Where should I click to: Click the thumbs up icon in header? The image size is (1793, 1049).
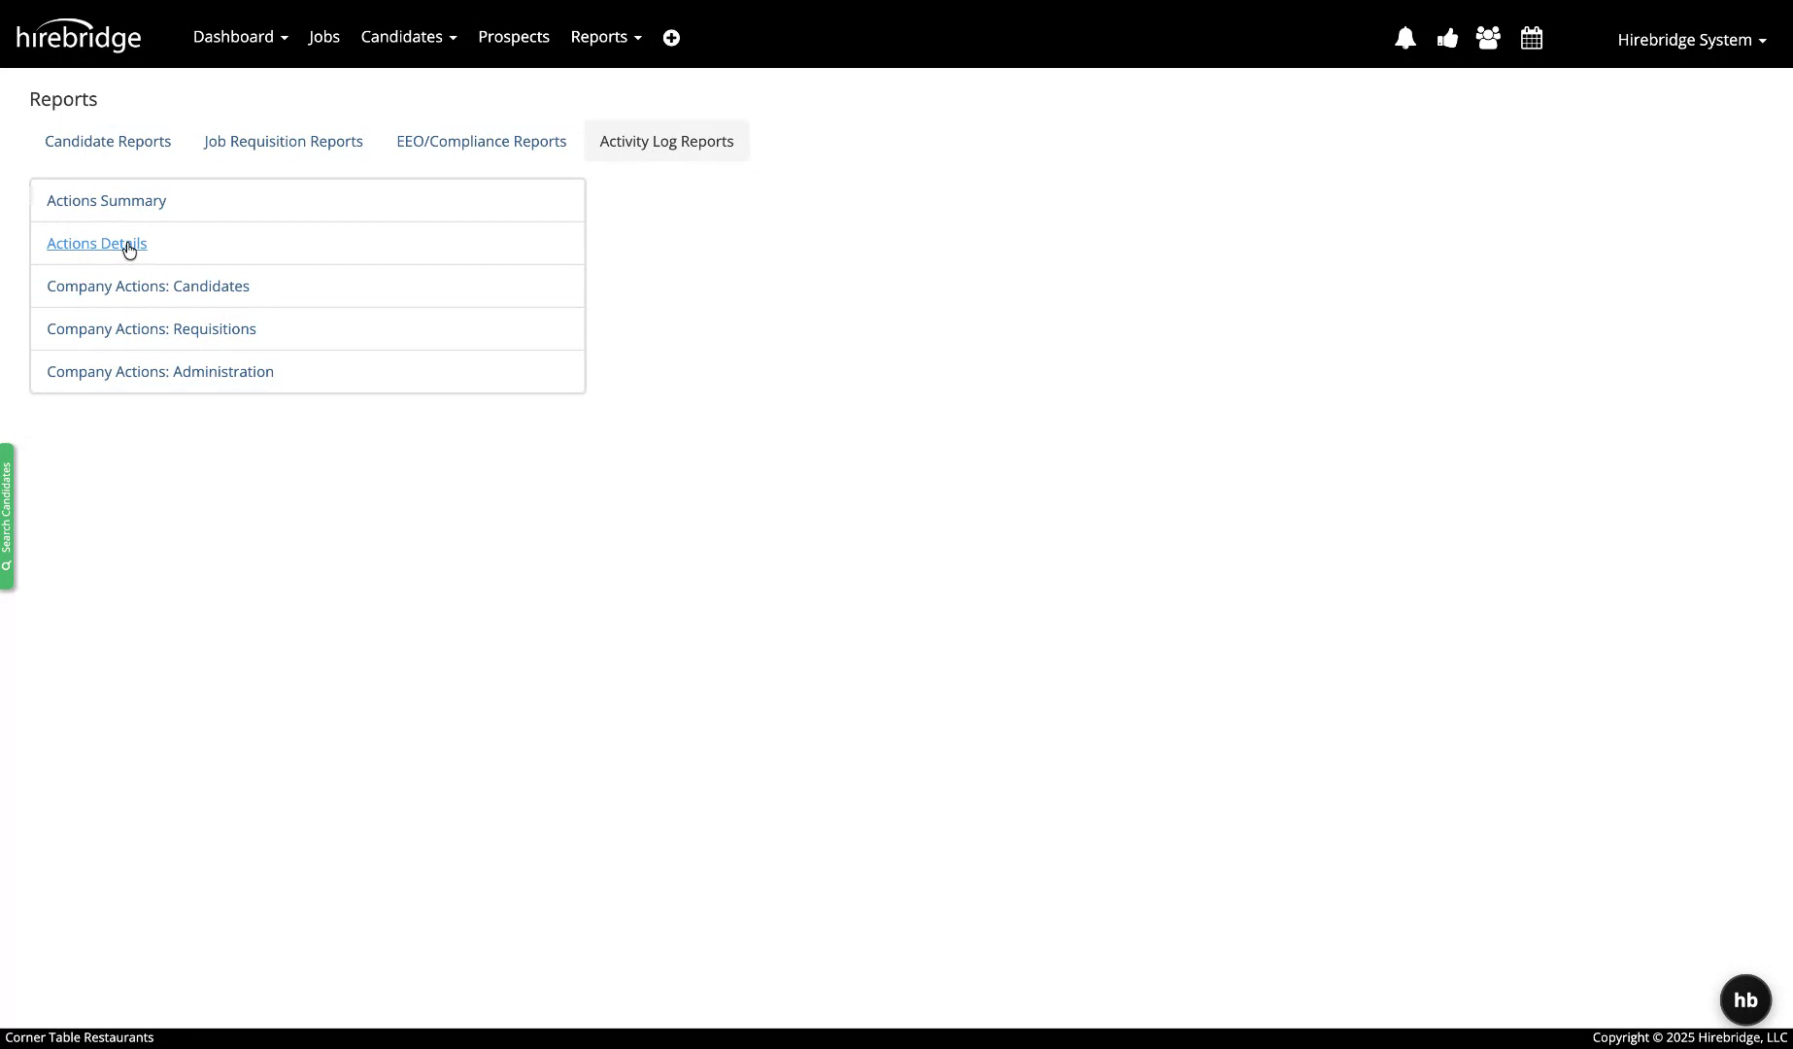click(1447, 38)
